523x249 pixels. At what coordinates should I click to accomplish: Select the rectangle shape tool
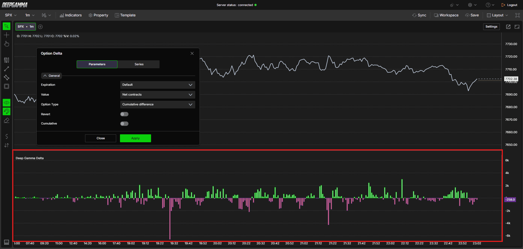click(7, 86)
